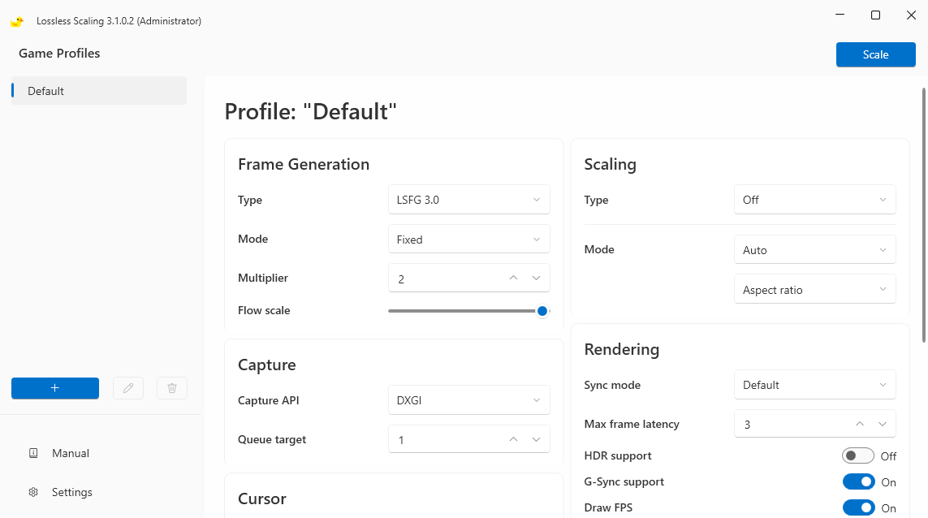
Task: Click the Multiplier label
Action: (x=263, y=278)
